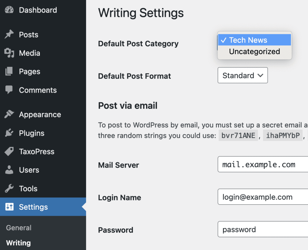
Task: Click the Plugins plug icon
Action: (x=9, y=133)
